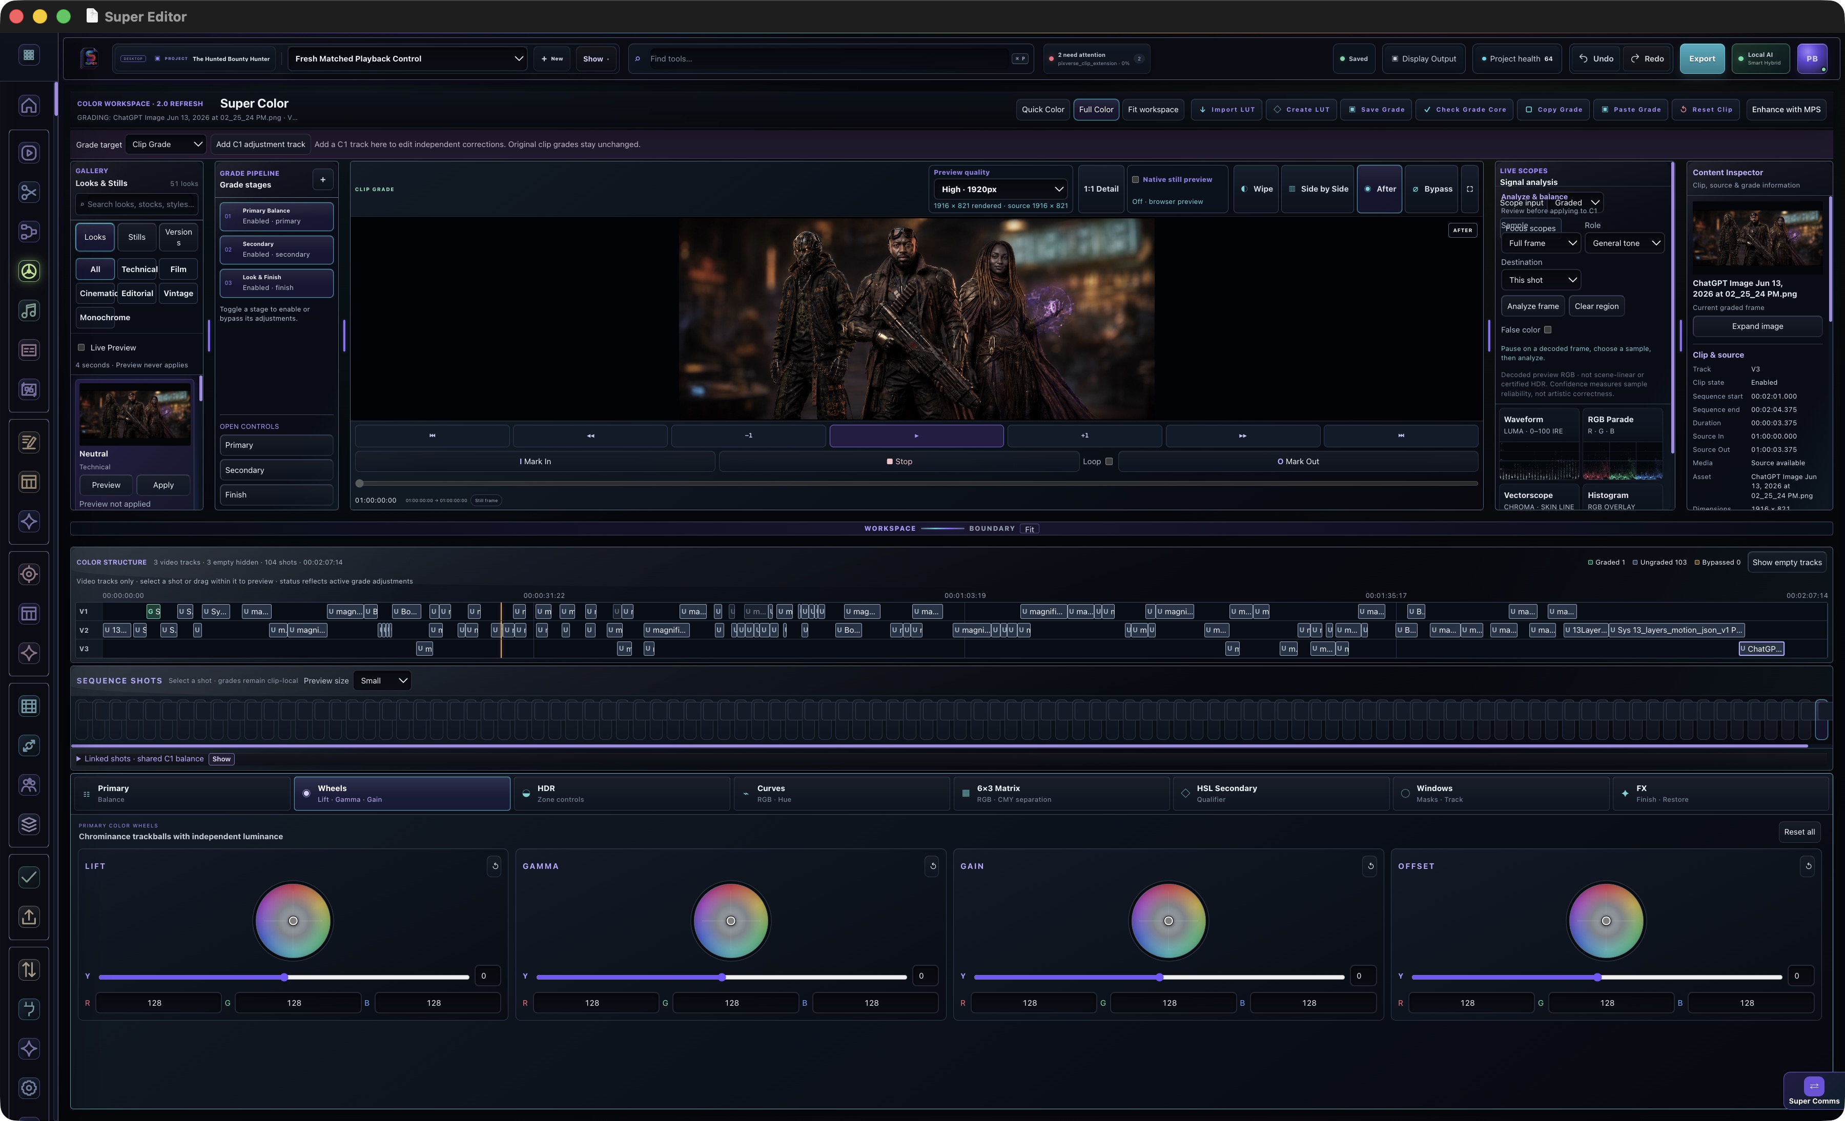Open the music note audio icon
This screenshot has width=1845, height=1121.
click(x=29, y=310)
